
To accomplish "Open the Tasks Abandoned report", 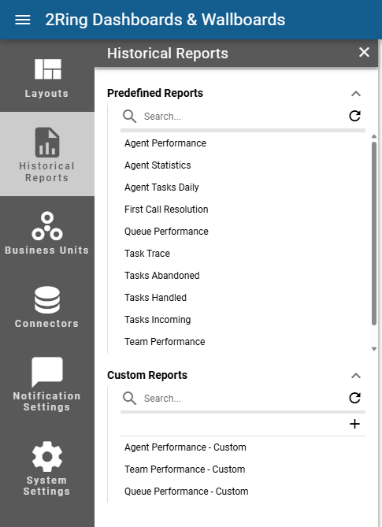I will click(x=162, y=276).
